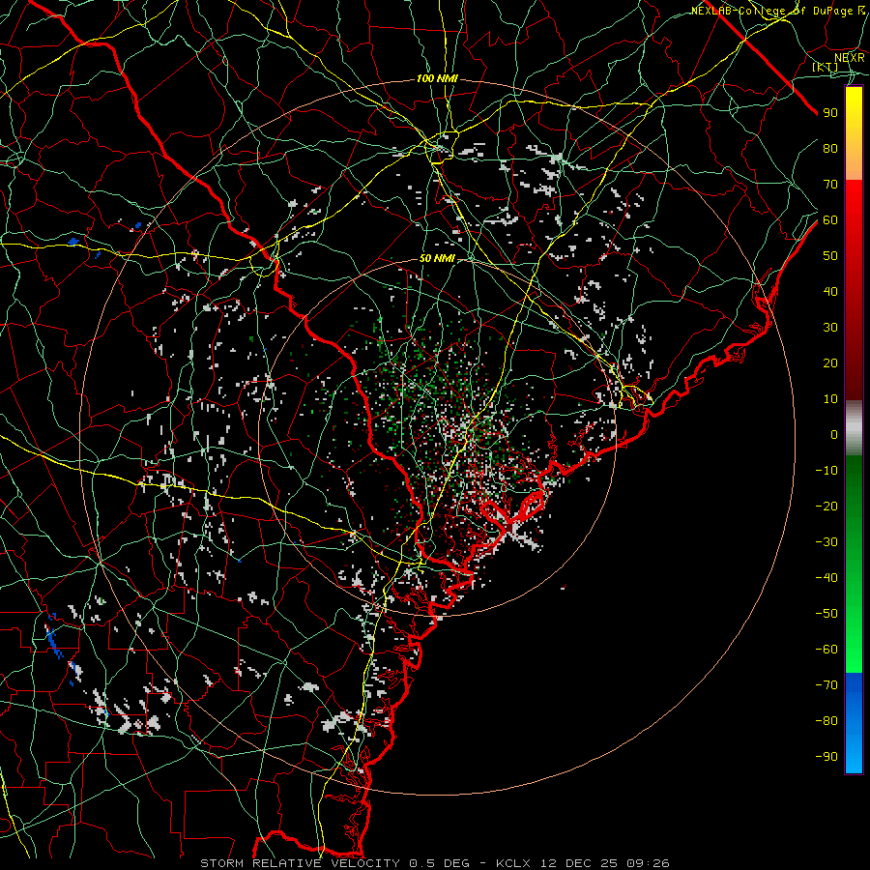Click the "-30" scale label
Image resolution: width=870 pixels, height=870 pixels.
coord(826,542)
